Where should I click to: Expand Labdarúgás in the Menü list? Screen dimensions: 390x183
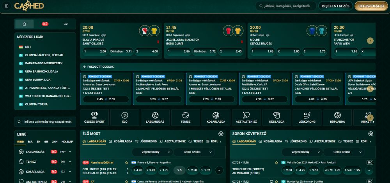pyautogui.click(x=70, y=151)
